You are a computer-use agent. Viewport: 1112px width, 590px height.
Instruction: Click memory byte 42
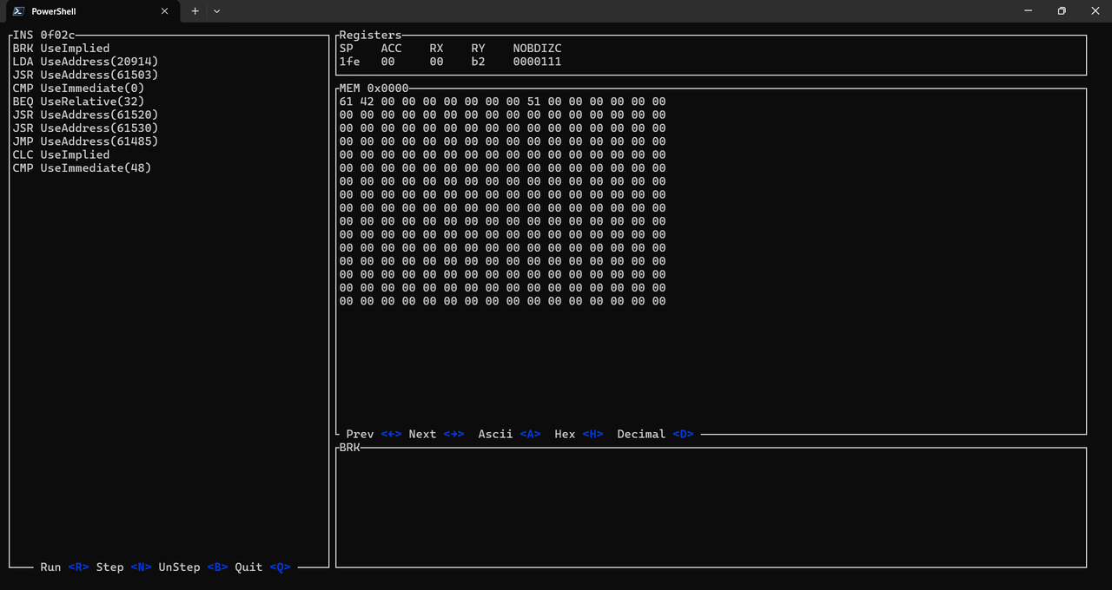click(x=367, y=102)
